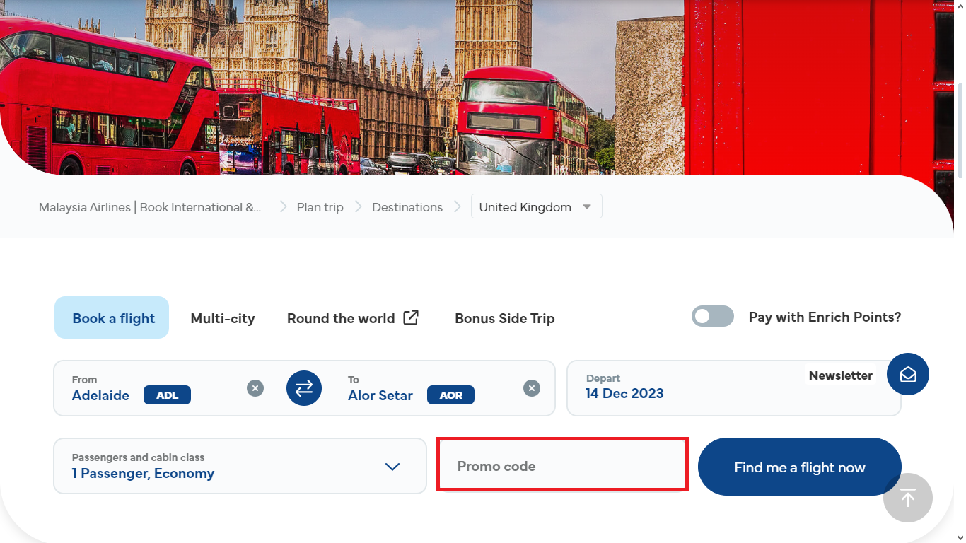Focus the Promo code input field
This screenshot has height=543, width=966.
tap(562, 466)
